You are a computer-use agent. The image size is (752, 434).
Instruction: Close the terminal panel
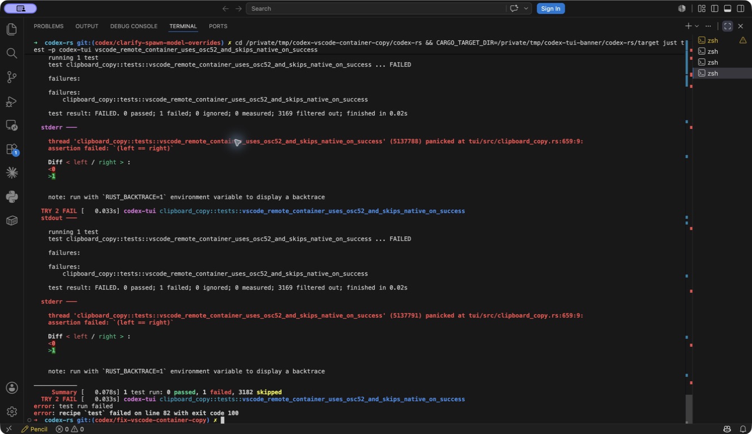pos(741,26)
